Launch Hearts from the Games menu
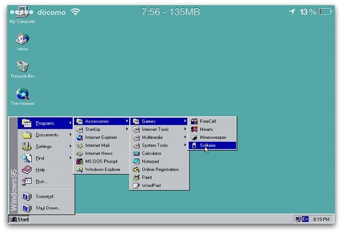Screen dimensions: 342x233 point(212,129)
